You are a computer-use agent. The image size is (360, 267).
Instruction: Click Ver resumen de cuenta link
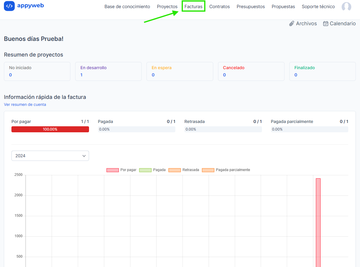click(x=25, y=105)
